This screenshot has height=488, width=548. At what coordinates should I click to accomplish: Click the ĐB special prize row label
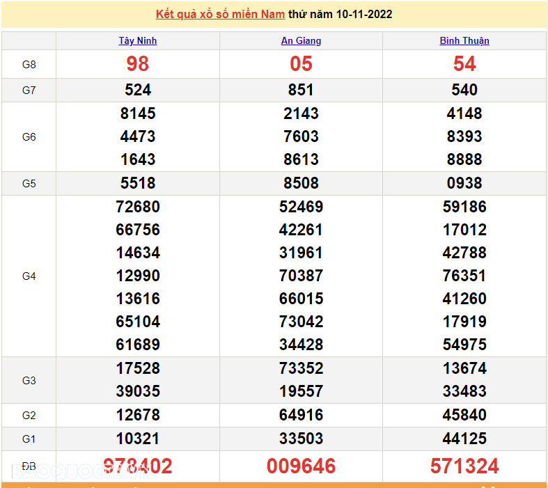coord(29,466)
